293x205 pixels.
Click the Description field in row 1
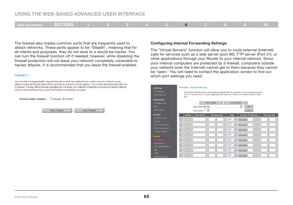click(199, 119)
